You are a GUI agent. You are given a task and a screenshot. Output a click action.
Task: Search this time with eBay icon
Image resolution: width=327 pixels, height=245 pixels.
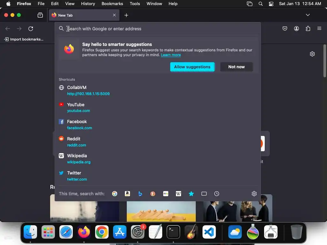pyautogui.click(x=166, y=194)
